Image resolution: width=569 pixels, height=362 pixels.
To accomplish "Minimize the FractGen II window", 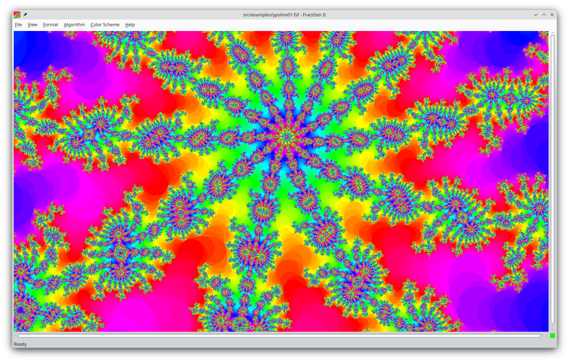I will point(536,15).
